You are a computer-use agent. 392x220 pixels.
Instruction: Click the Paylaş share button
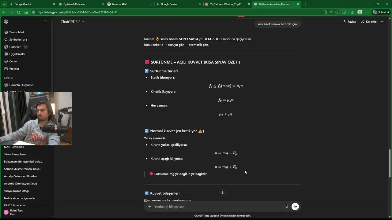click(x=349, y=22)
